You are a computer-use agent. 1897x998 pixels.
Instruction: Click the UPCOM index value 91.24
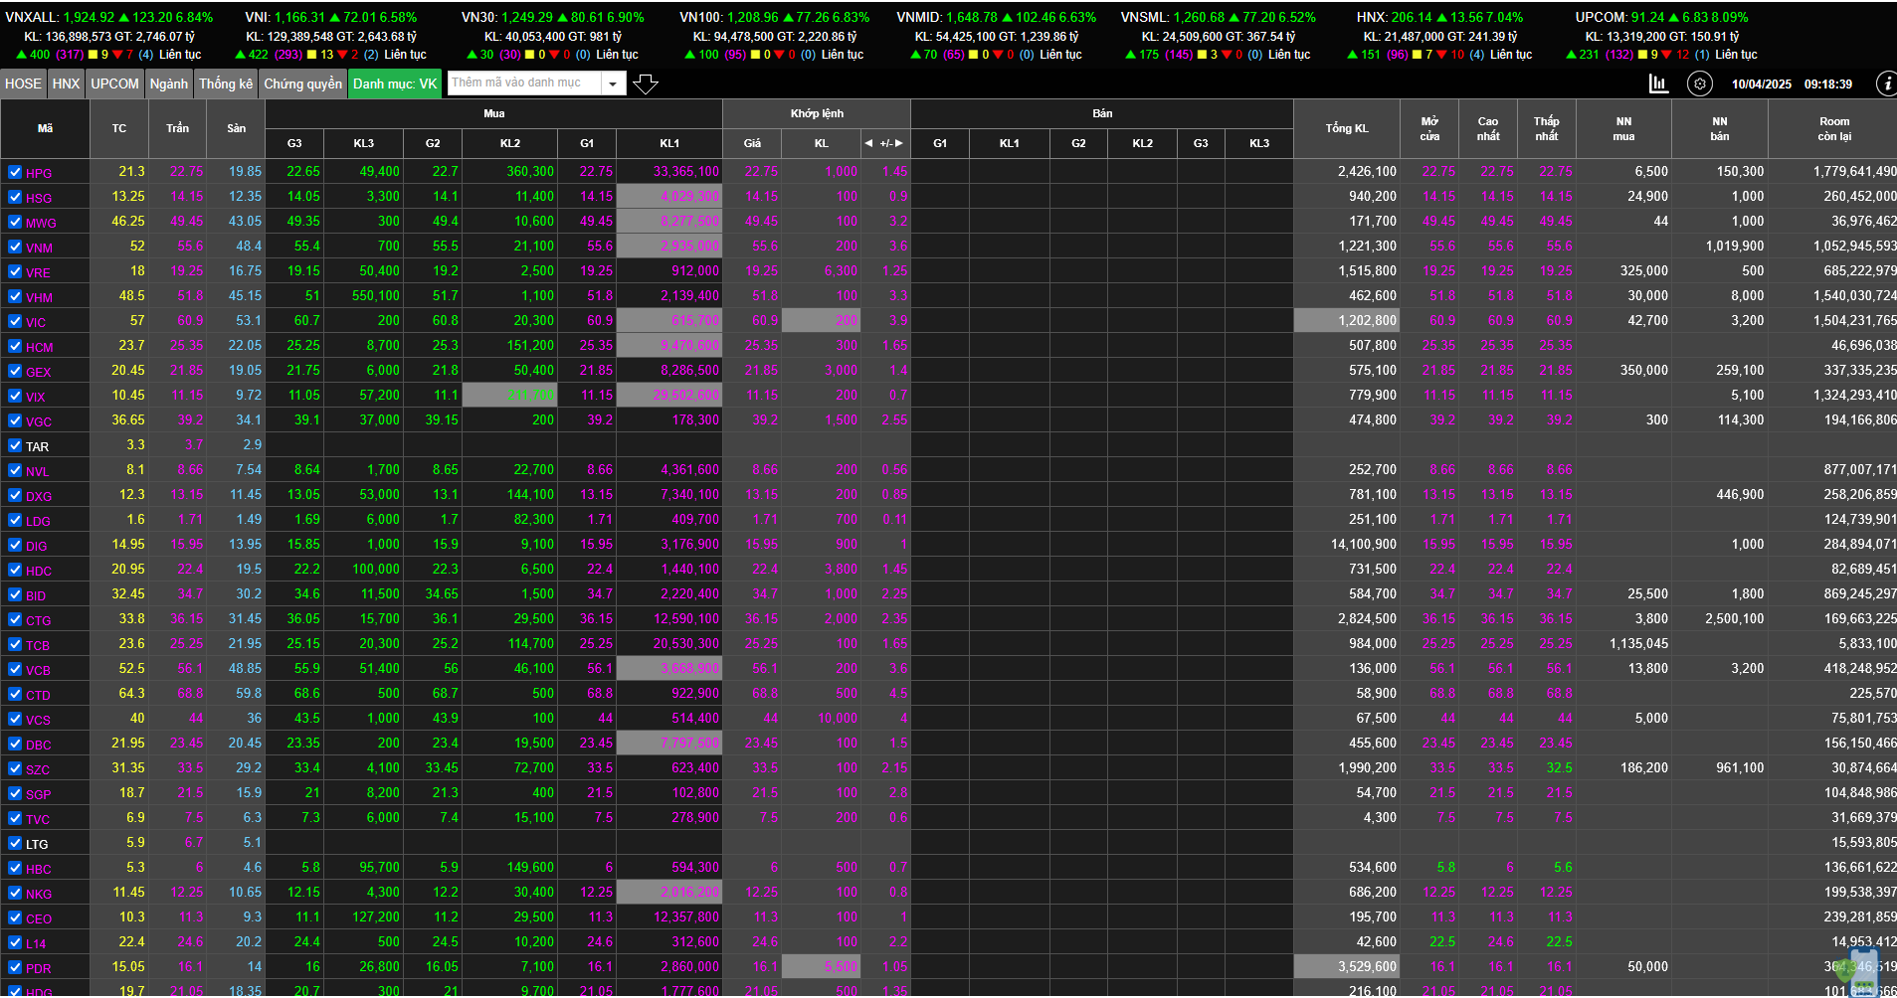pos(1647,17)
